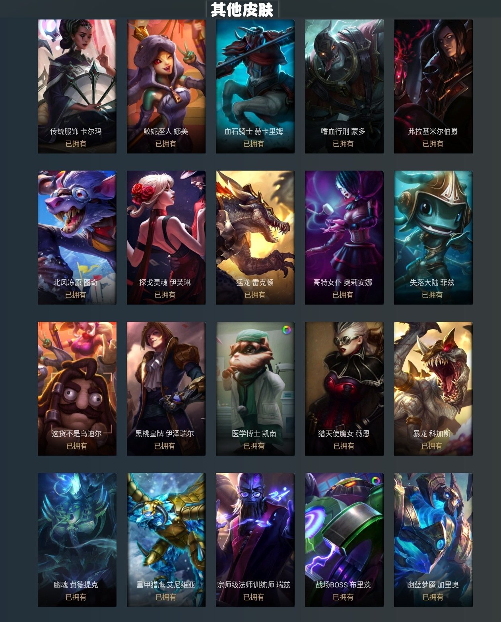Click the chroma wheel icon on 战场BOSS 布里茨
The height and width of the screenshot is (622, 501).
point(375,481)
